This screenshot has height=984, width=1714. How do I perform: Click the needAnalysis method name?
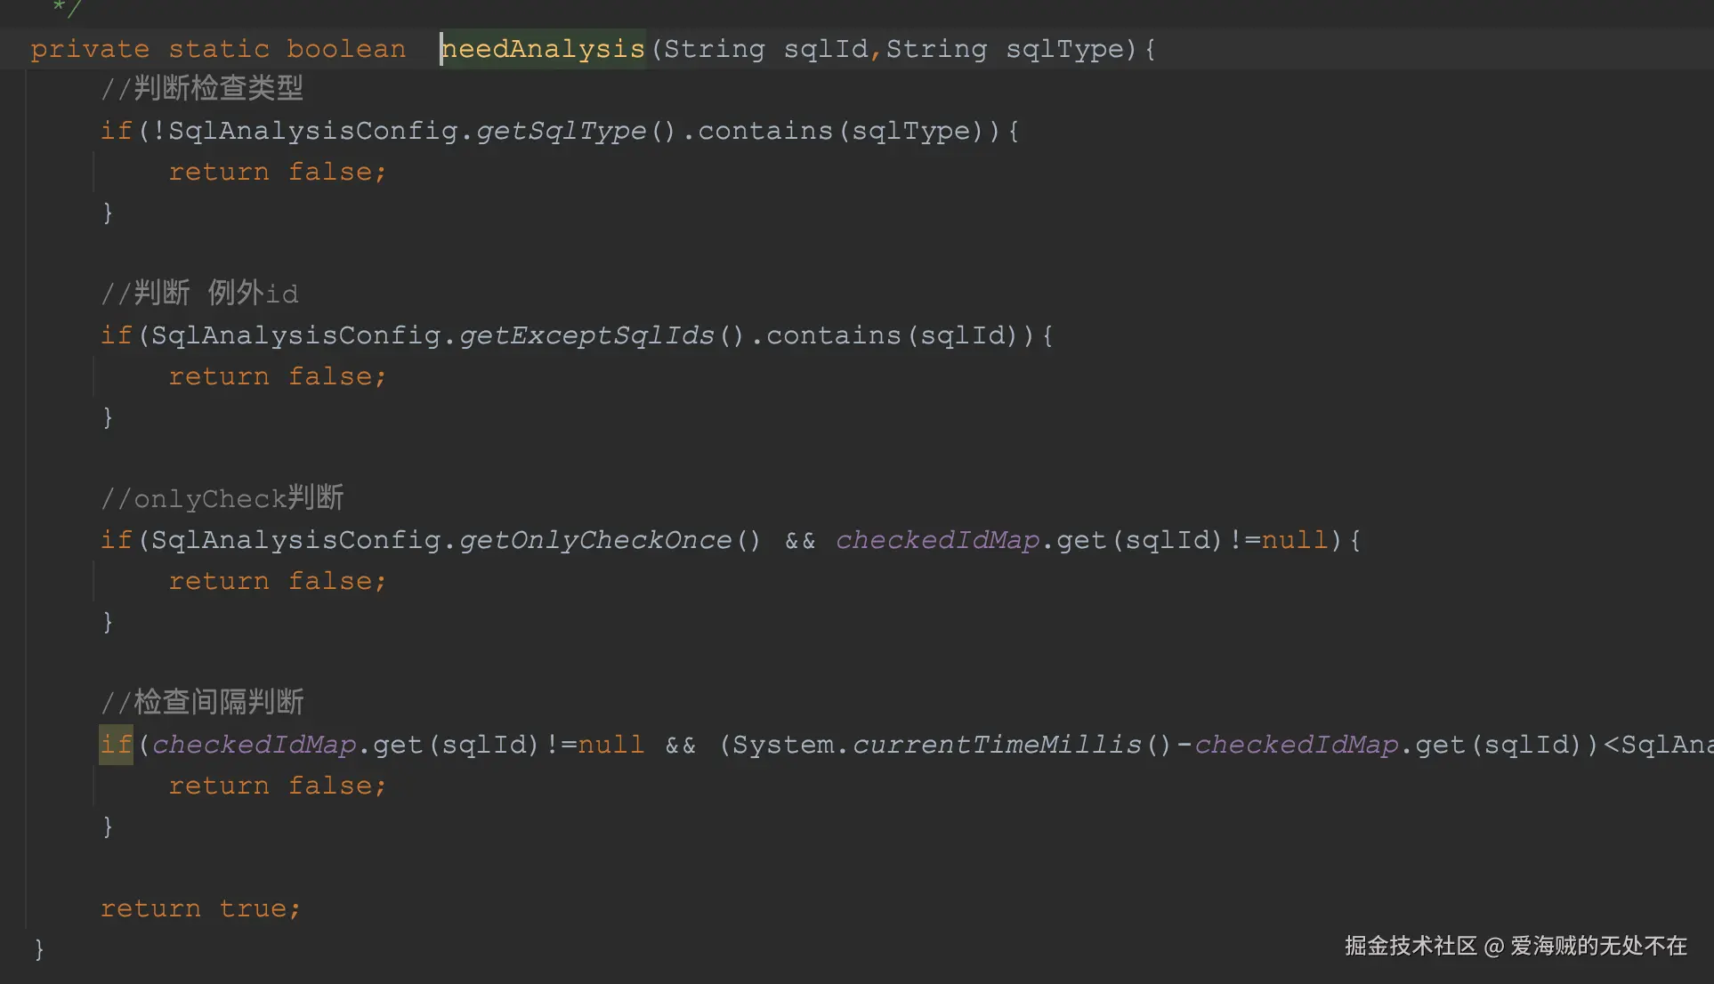point(544,49)
